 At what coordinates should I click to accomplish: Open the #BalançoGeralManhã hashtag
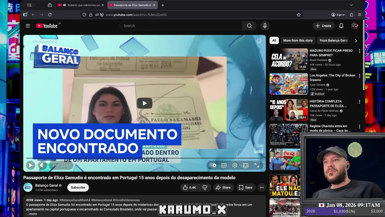click(x=75, y=200)
